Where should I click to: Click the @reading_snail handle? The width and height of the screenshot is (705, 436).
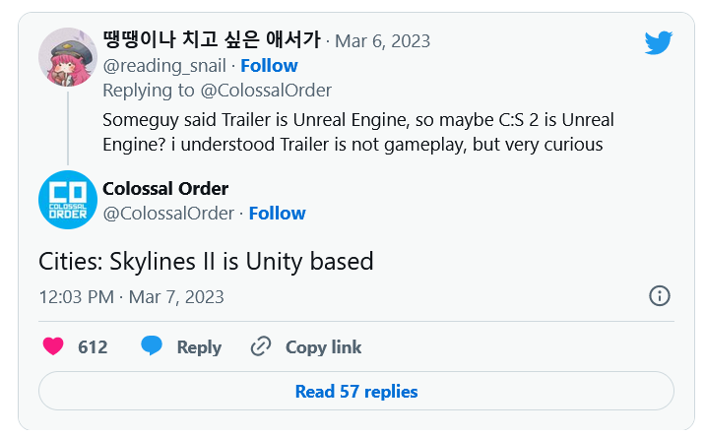(164, 65)
